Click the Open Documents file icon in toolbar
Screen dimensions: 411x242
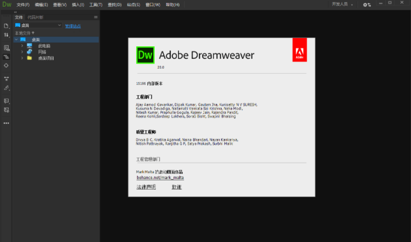[x=6, y=26]
